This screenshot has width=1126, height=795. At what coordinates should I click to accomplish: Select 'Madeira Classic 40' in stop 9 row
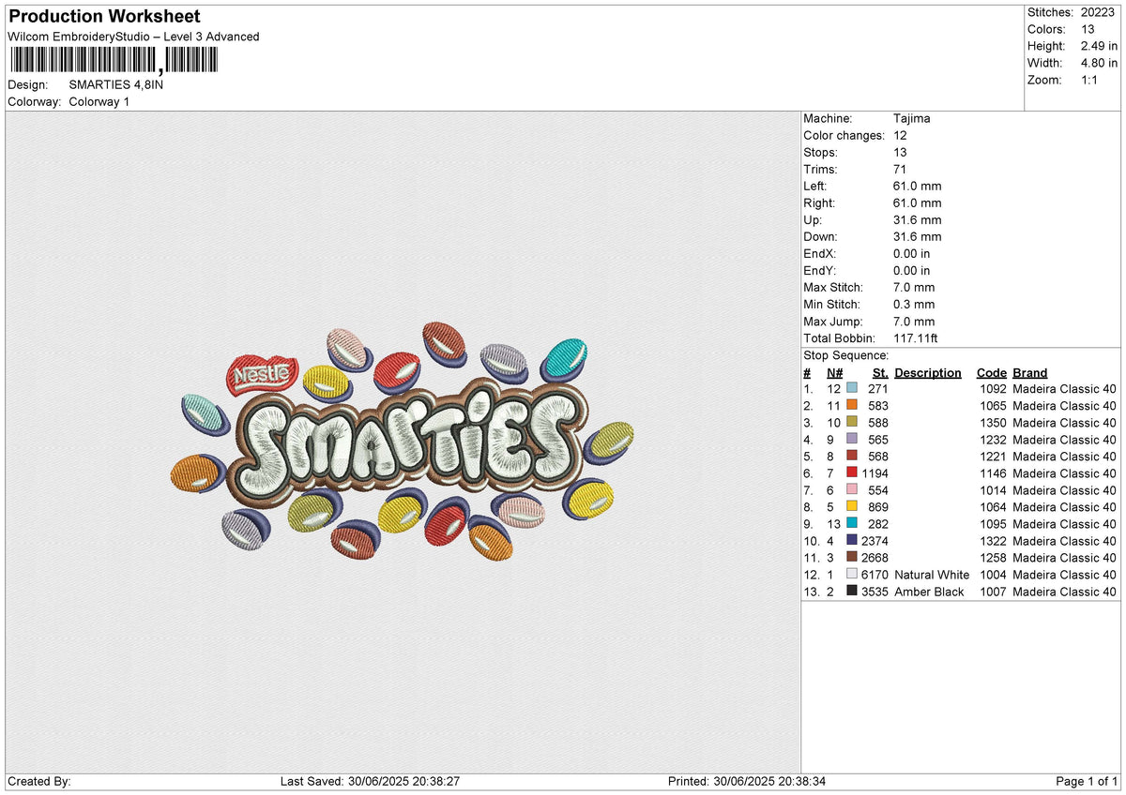pos(1065,524)
